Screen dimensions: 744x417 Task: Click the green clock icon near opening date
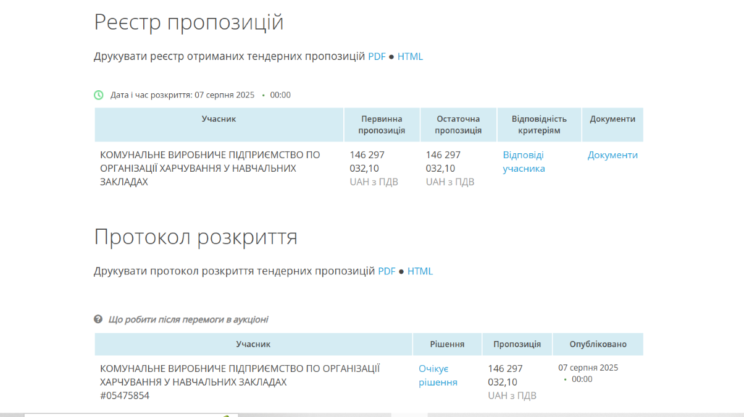coord(99,95)
